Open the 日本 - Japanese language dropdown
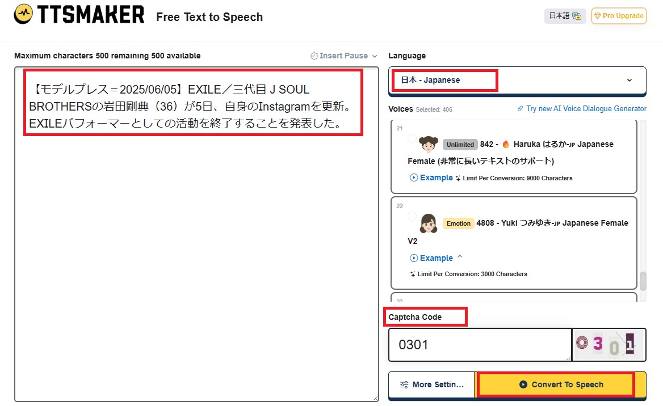This screenshot has height=406, width=663. coord(517,81)
